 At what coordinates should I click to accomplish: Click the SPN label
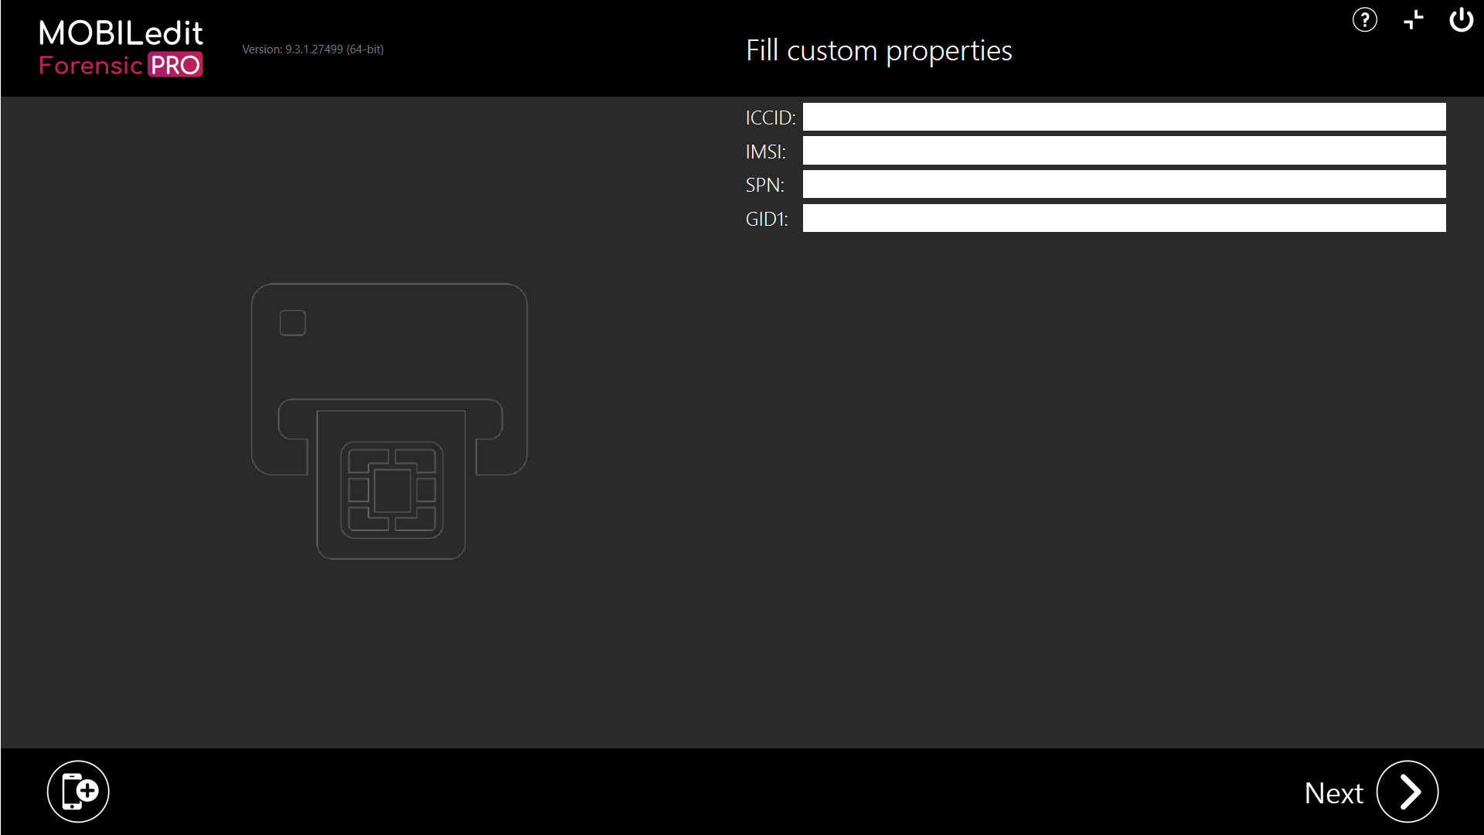click(x=764, y=186)
